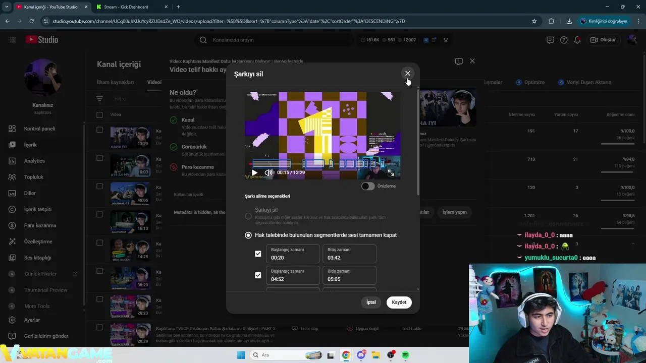Open More Tools in sidebar

[x=37, y=306]
